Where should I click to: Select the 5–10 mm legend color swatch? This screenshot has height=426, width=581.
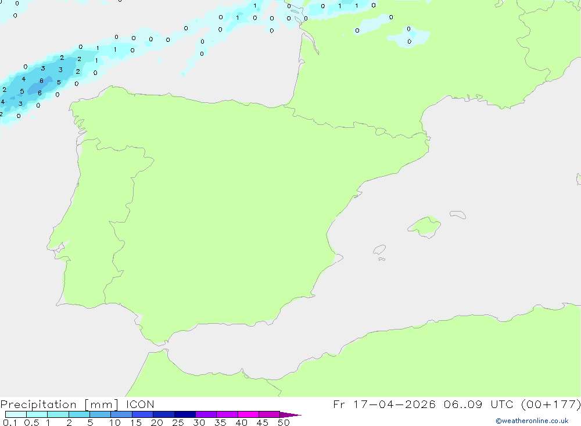coord(101,414)
